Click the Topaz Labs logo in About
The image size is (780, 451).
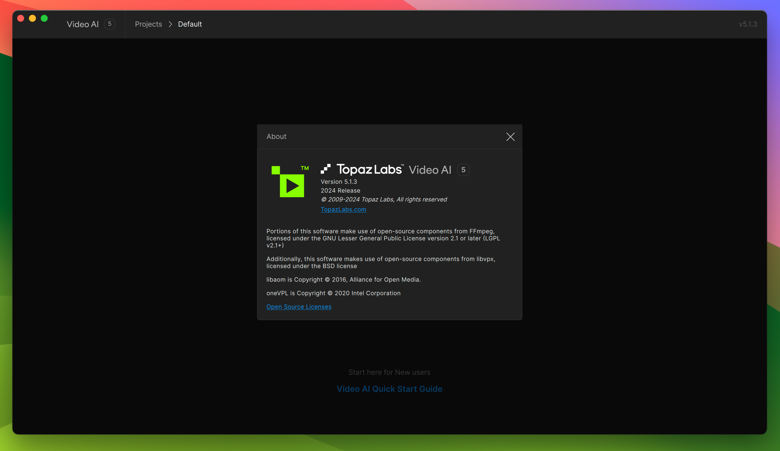(362, 169)
